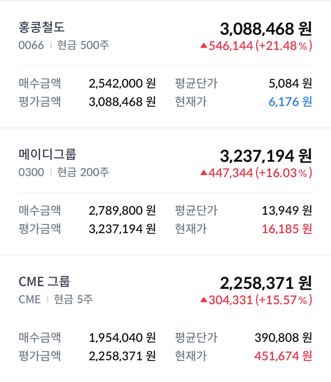
Task: Tap the bold total 2,258,371 원 heading
Action: (x=266, y=283)
